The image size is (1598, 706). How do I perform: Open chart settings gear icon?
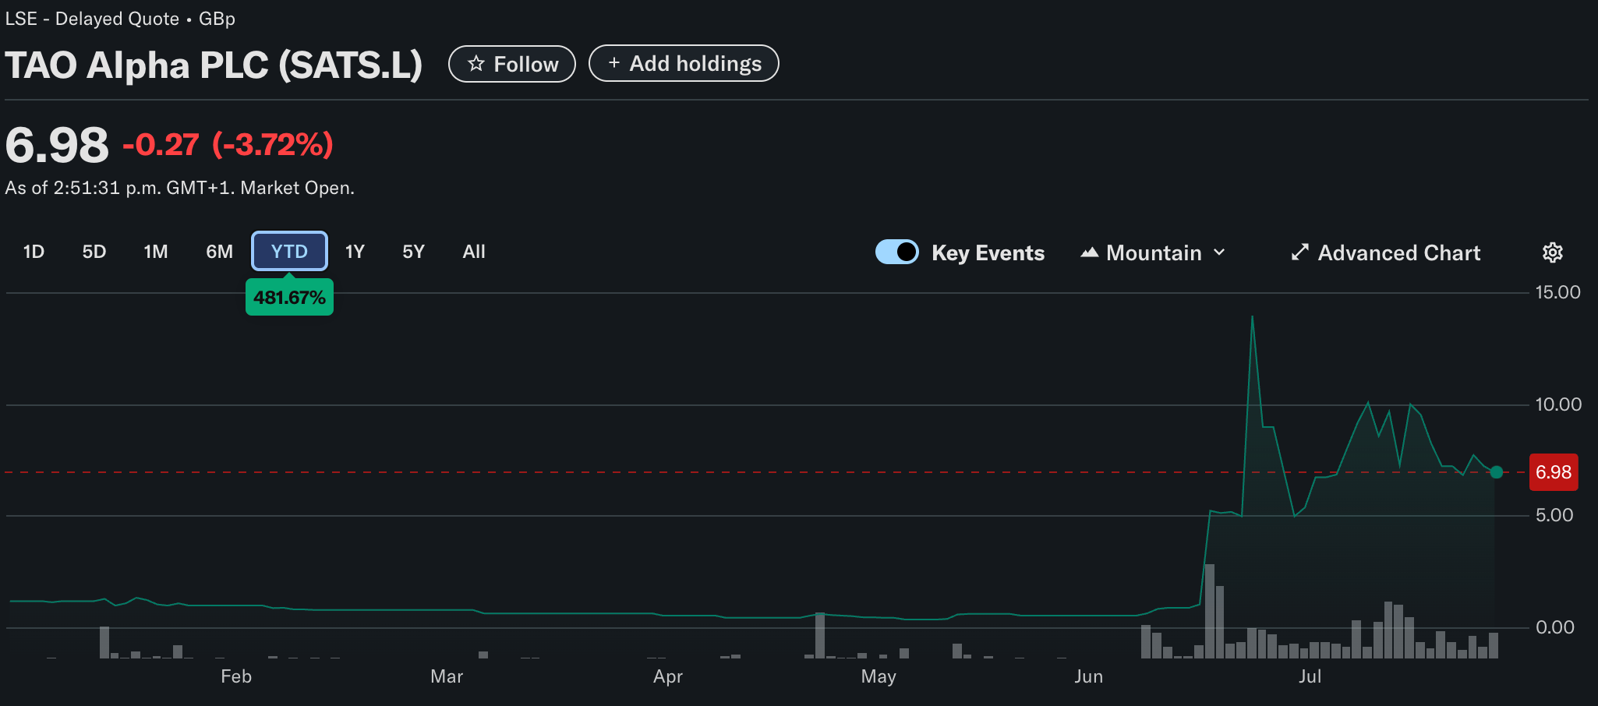pyautogui.click(x=1552, y=252)
